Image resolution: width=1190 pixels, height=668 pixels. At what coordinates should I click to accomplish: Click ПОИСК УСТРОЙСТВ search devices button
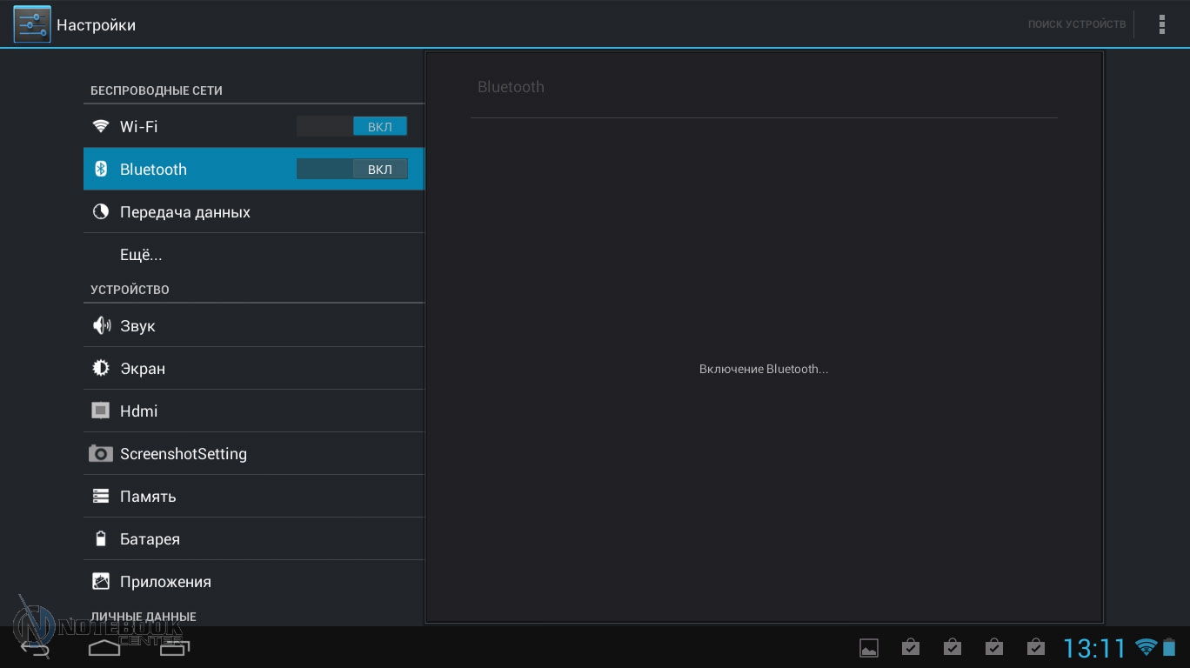point(1076,24)
